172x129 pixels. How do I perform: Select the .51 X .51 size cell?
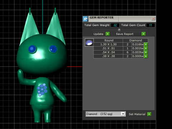coord(108,48)
